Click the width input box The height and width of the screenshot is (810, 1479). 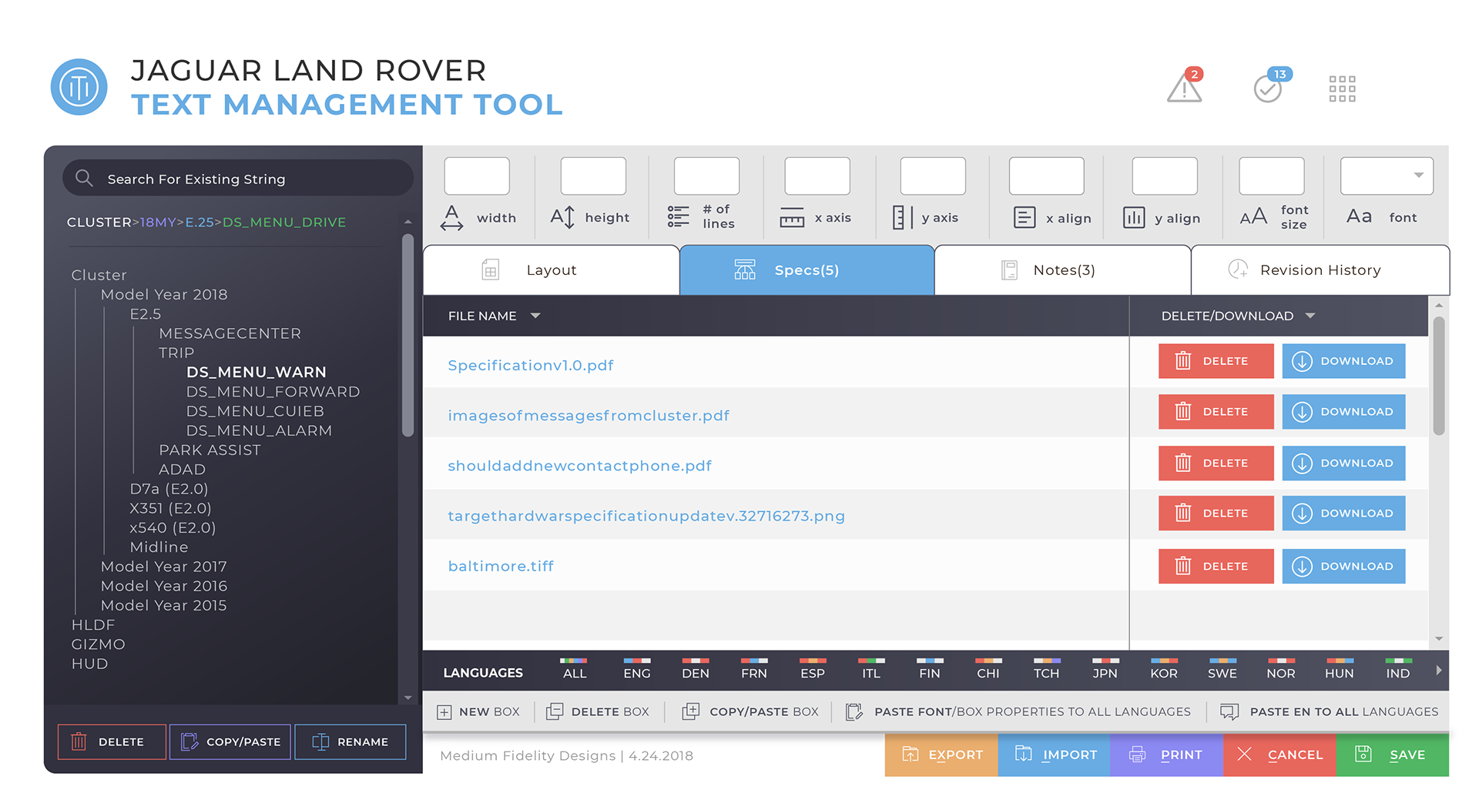tap(477, 176)
